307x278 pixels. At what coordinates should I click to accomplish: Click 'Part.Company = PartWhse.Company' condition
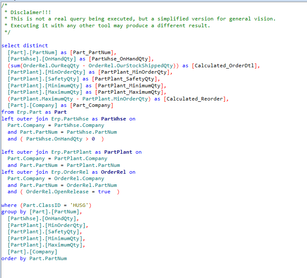(56, 126)
